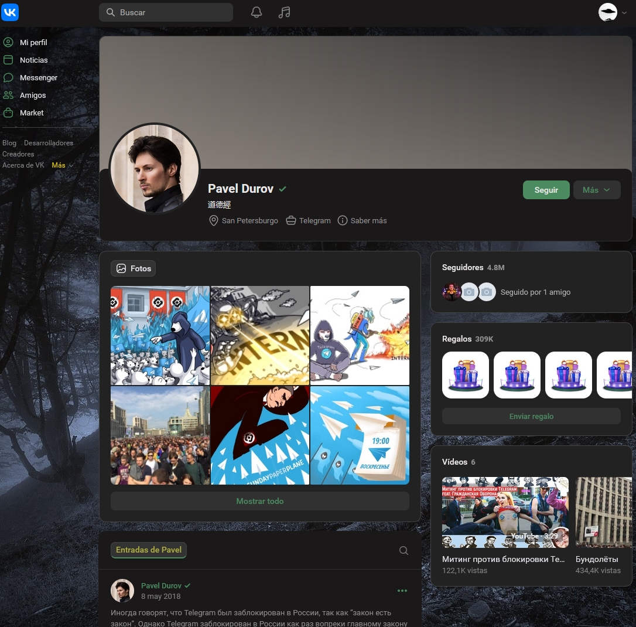The height and width of the screenshot is (627, 636).
Task: Click the Amigos people icon
Action: click(8, 95)
